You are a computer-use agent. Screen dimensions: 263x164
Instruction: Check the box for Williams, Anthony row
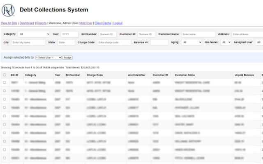(5, 141)
